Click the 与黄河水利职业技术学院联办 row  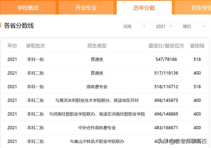click(x=97, y=100)
